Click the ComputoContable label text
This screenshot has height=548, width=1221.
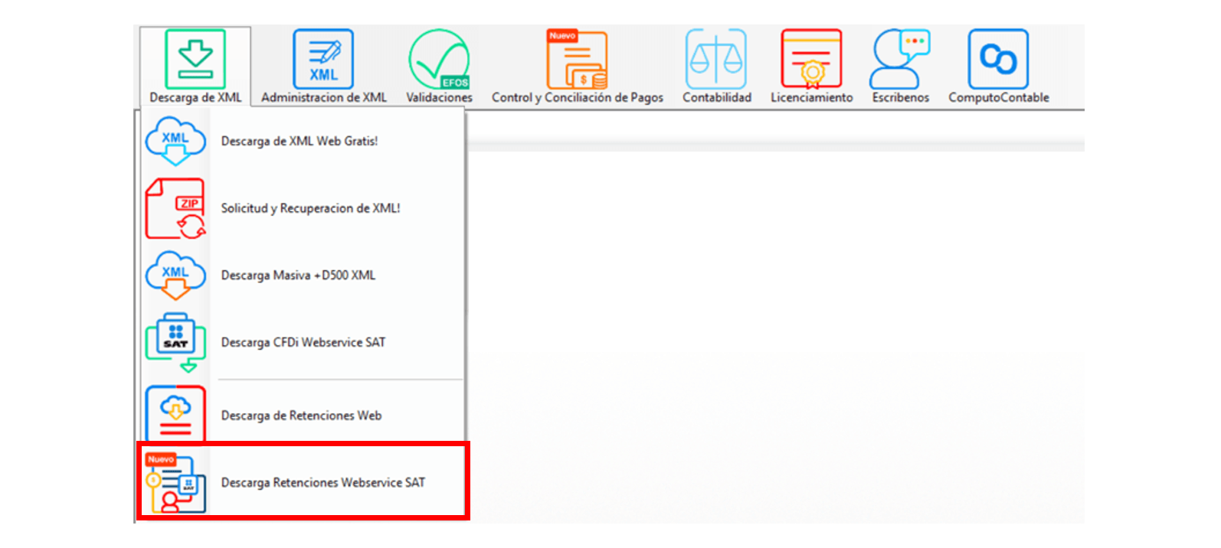[x=999, y=98]
